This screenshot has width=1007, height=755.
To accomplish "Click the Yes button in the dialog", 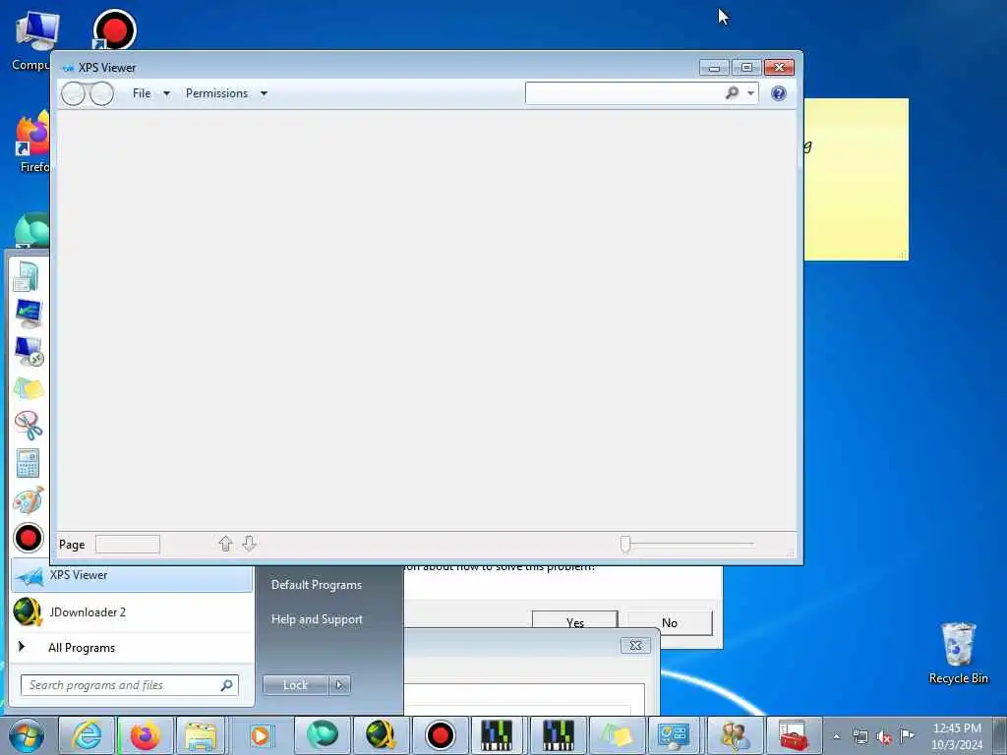I will click(x=574, y=622).
